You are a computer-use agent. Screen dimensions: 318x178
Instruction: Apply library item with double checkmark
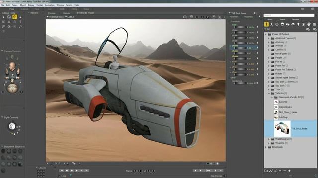click(271, 171)
